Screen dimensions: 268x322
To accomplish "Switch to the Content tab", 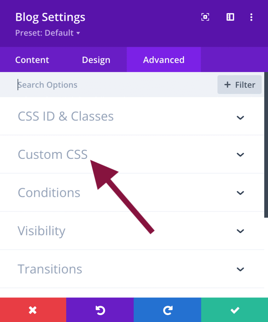I will tap(32, 60).
